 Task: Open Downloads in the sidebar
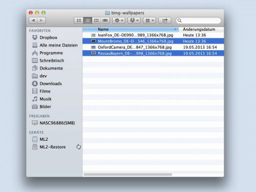click(47, 83)
